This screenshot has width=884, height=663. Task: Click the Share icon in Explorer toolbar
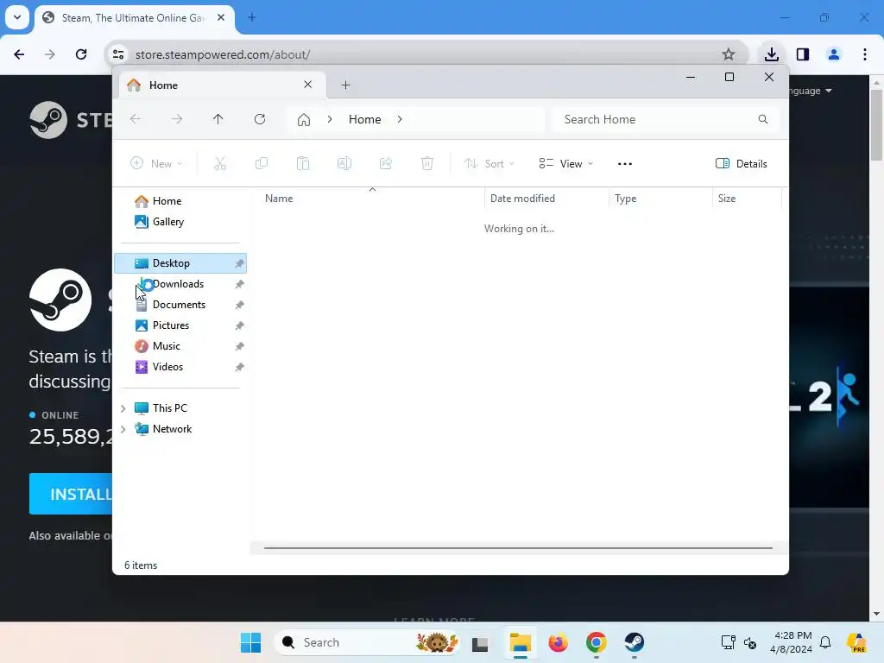(386, 163)
